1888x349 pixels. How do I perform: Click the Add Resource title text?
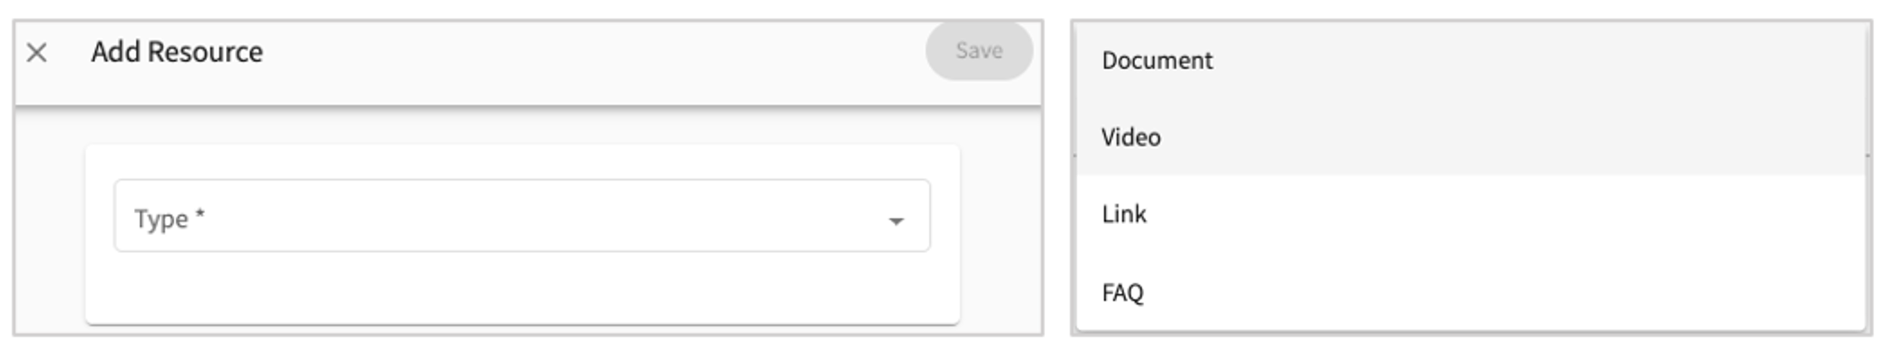177,52
